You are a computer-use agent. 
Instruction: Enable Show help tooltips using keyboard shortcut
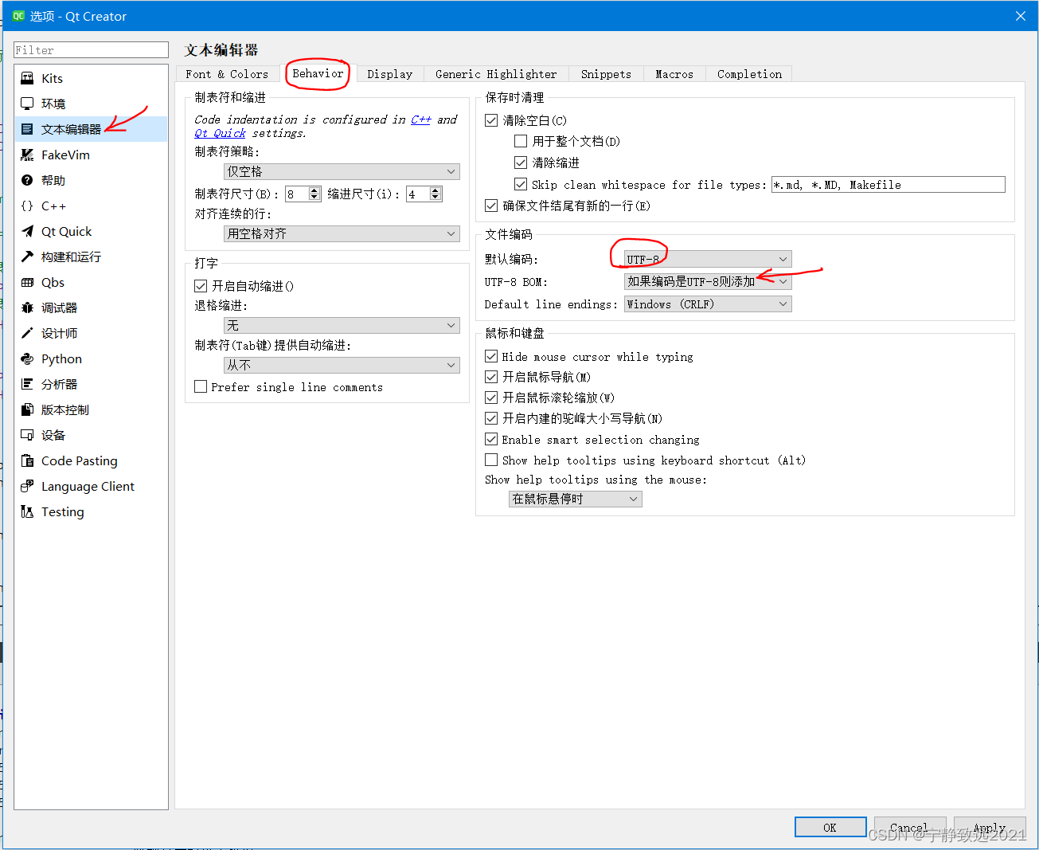click(x=491, y=460)
